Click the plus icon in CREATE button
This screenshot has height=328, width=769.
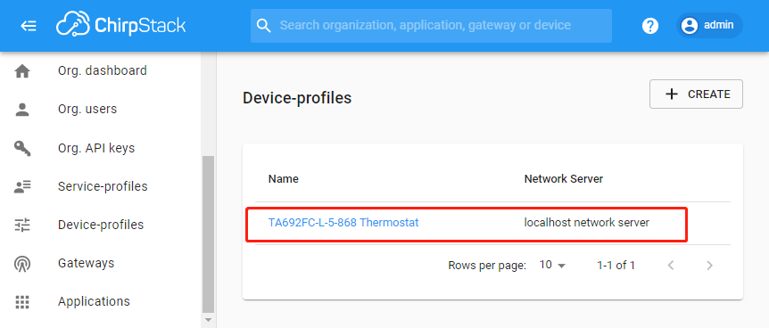click(x=672, y=94)
